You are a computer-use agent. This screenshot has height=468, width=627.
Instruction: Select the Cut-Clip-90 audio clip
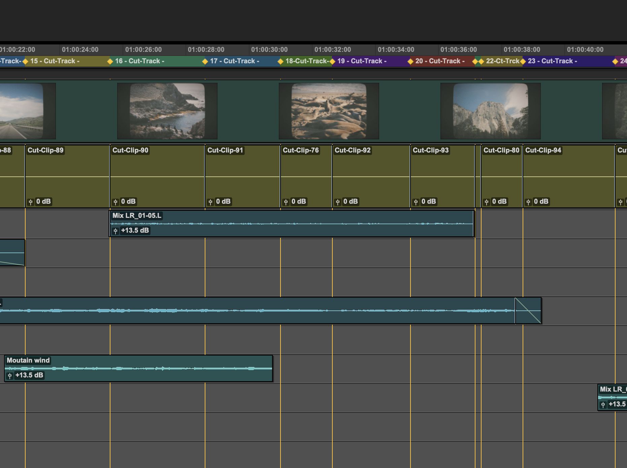tap(157, 176)
